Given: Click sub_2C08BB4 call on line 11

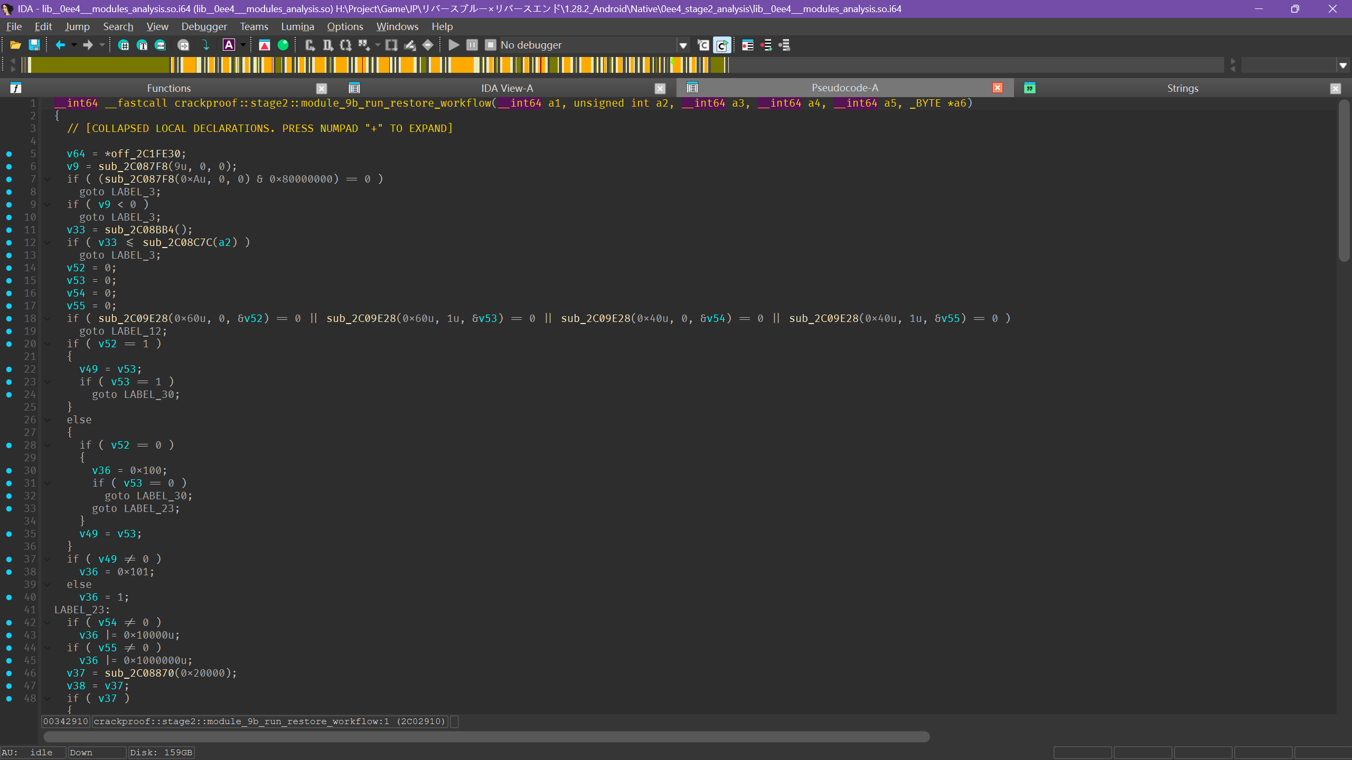Looking at the screenshot, I should (x=139, y=230).
